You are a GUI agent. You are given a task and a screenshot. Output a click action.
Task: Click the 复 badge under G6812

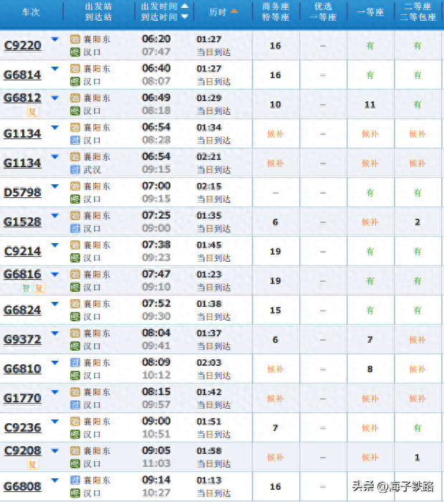pyautogui.click(x=32, y=111)
